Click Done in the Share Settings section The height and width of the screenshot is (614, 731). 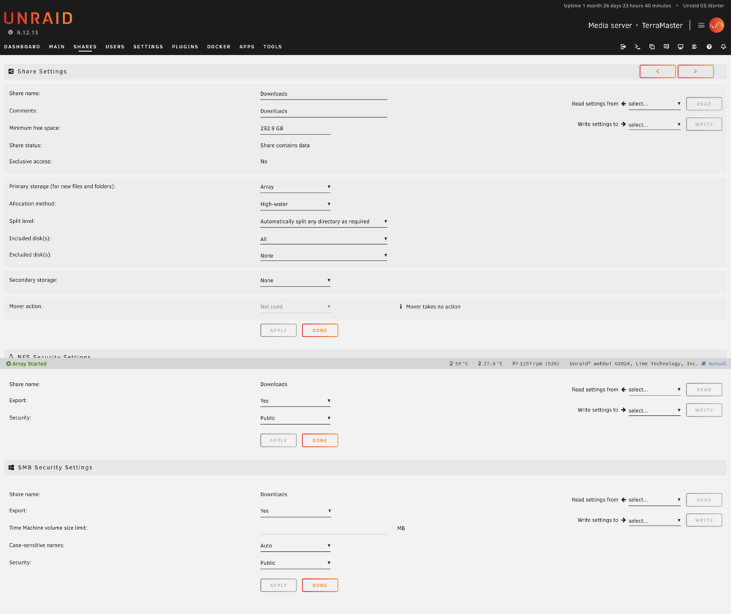coord(320,330)
